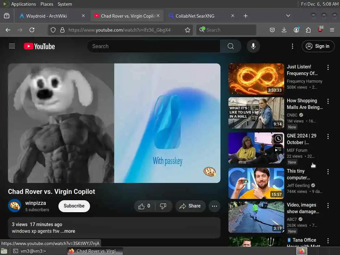Open YouTube settings three-dot menu
The width and height of the screenshot is (340, 255).
point(292,46)
